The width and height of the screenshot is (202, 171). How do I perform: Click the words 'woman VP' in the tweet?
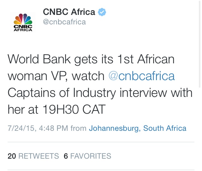[x=38, y=76]
